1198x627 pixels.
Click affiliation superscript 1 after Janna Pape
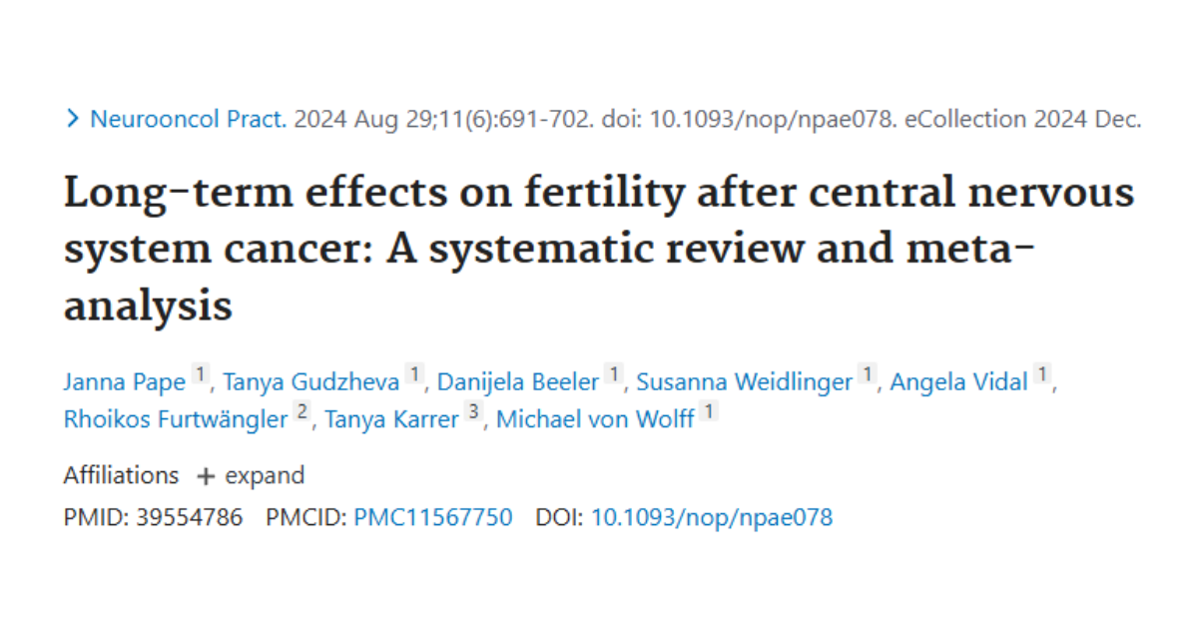201,371
